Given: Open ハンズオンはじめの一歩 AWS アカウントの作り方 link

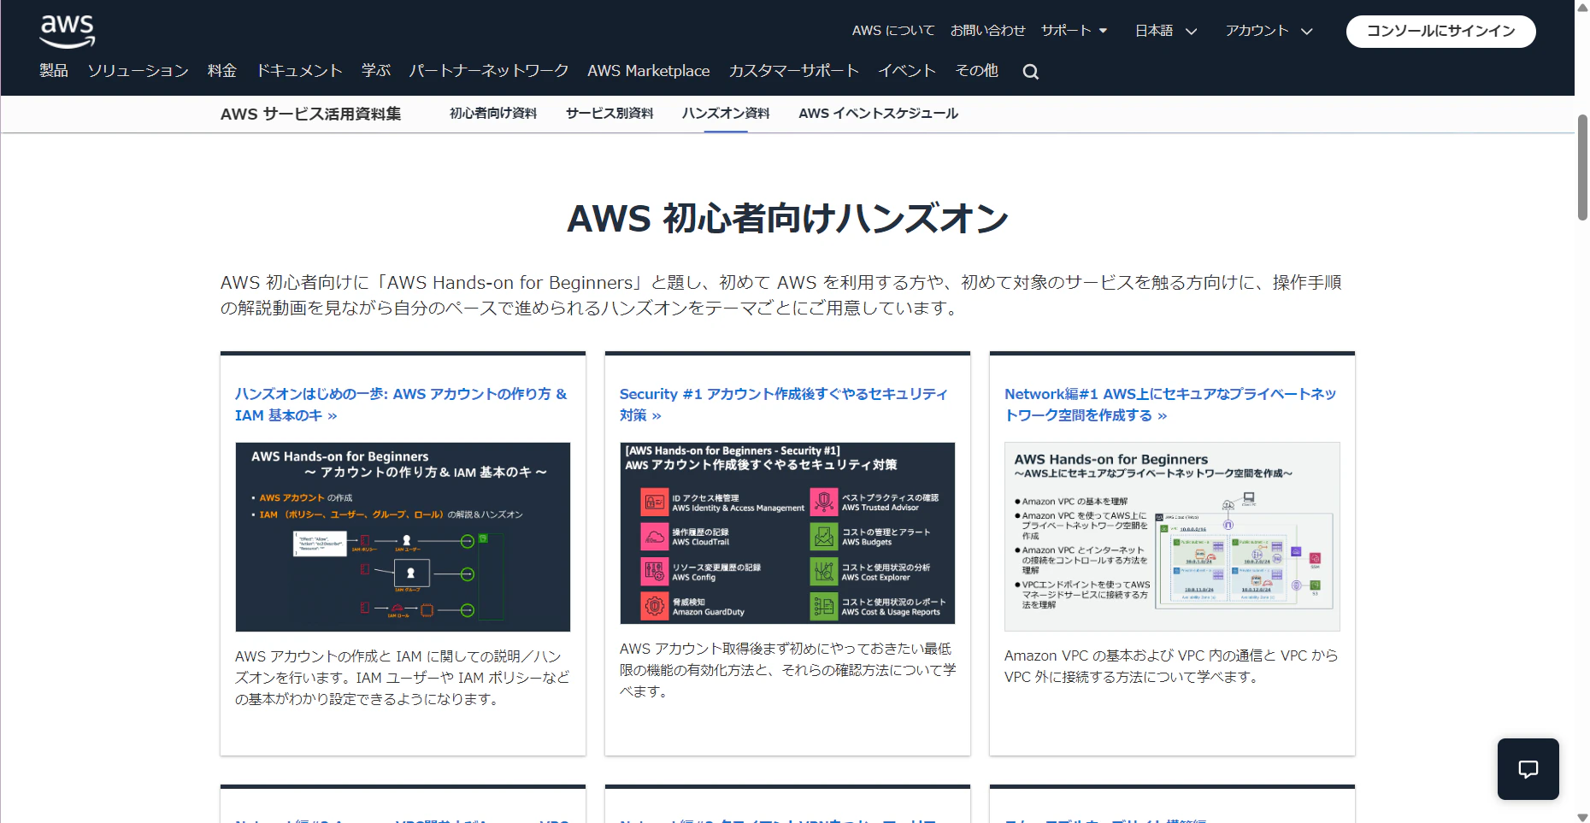Looking at the screenshot, I should (401, 404).
